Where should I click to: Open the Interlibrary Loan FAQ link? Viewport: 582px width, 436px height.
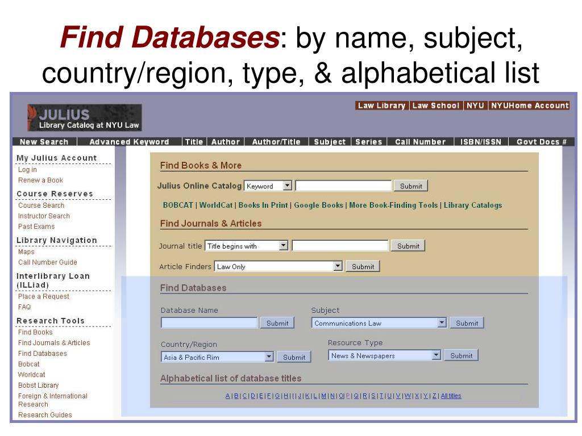pos(24,307)
